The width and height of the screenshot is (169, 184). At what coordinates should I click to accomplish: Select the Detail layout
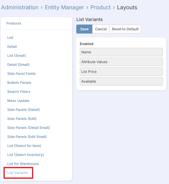pyautogui.click(x=12, y=47)
